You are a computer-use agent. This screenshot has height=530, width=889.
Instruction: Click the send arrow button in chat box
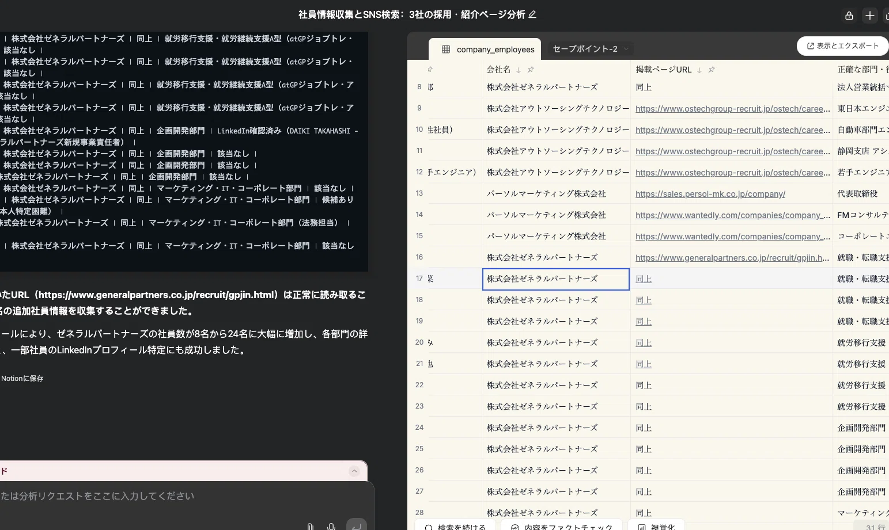click(357, 525)
